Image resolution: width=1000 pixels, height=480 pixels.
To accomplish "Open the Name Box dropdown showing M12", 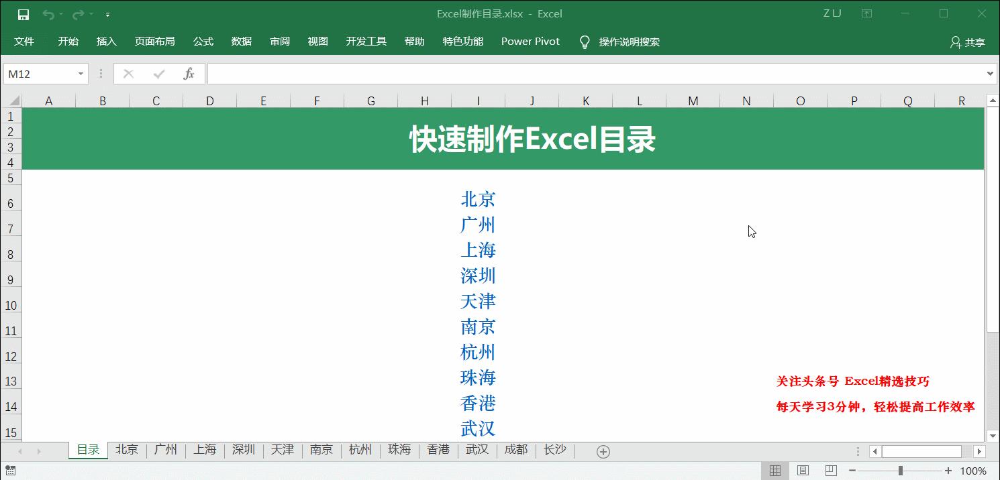I will 82,74.
